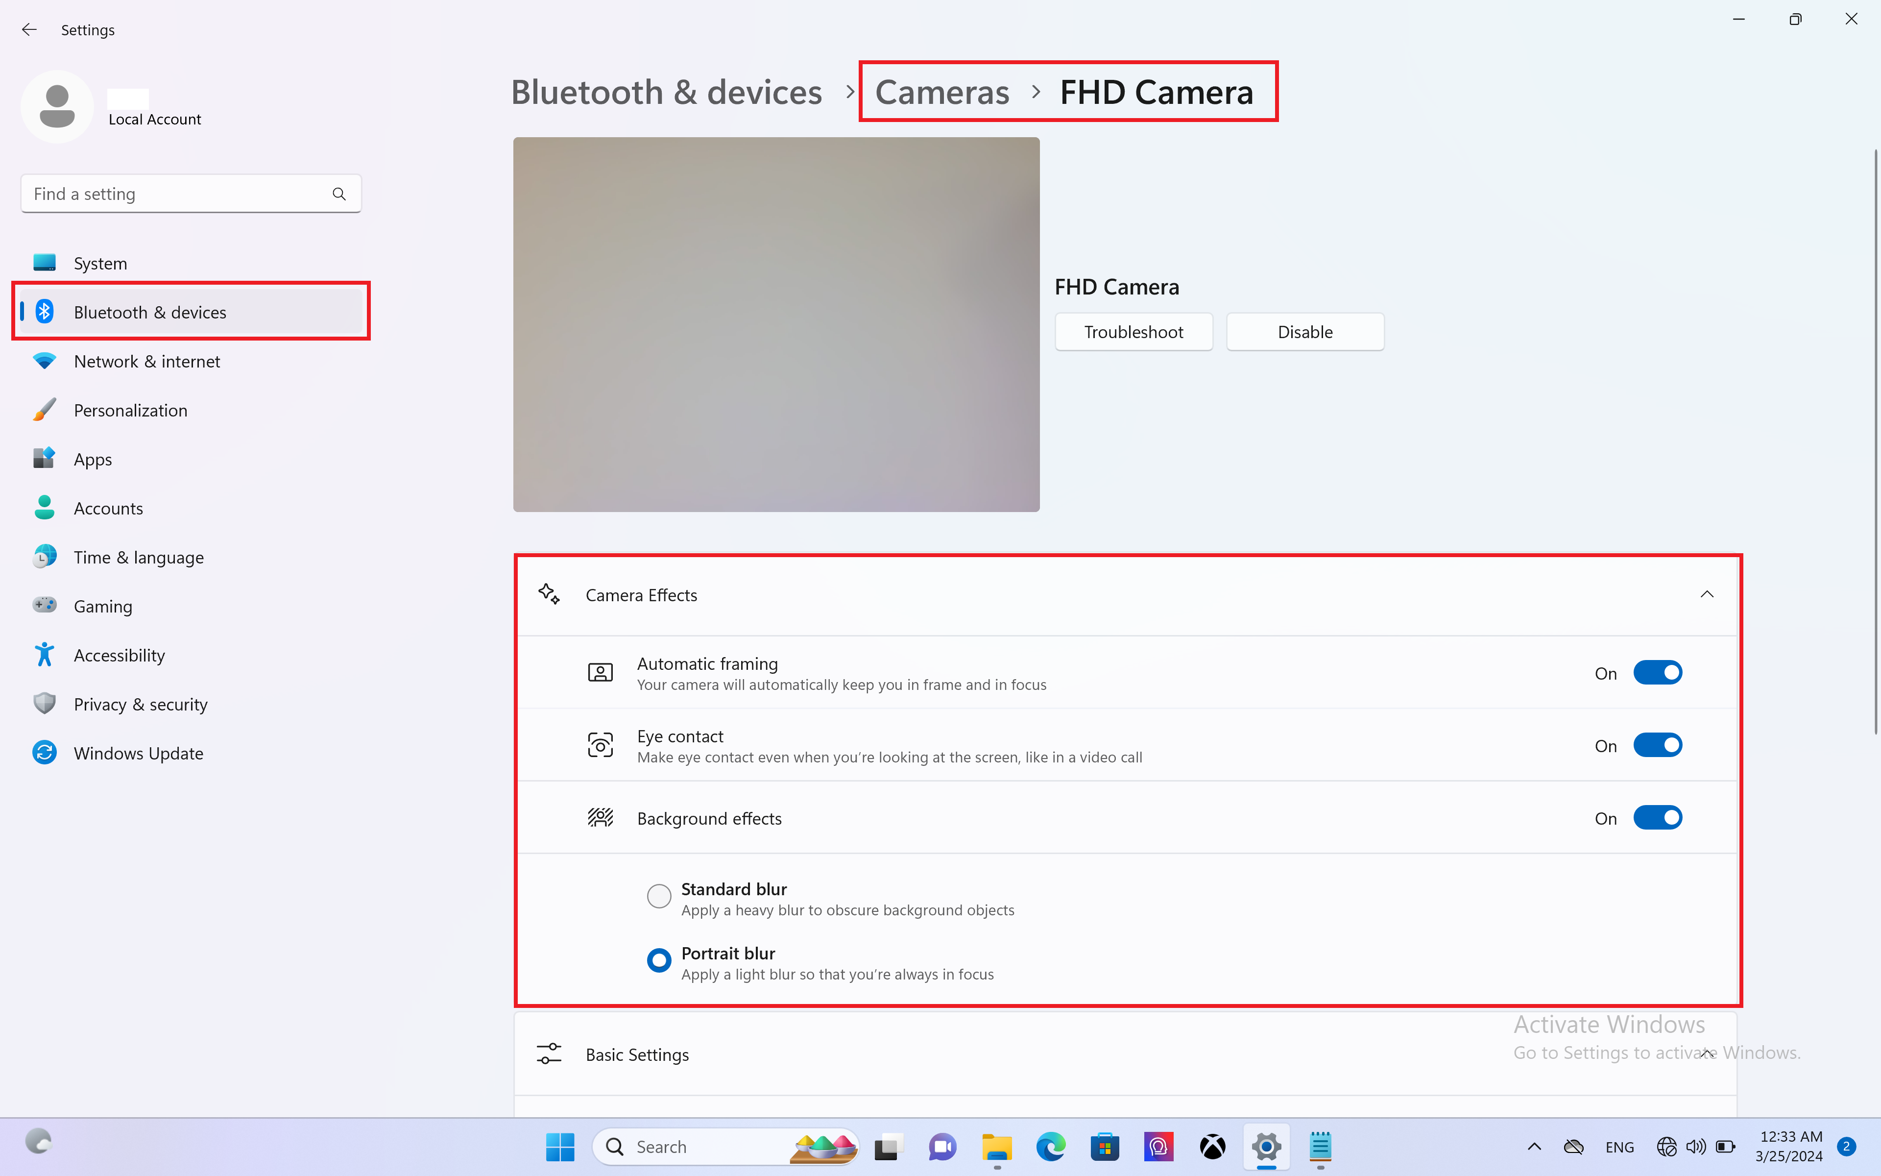Click the Disable camera button
The image size is (1881, 1176).
(1304, 332)
